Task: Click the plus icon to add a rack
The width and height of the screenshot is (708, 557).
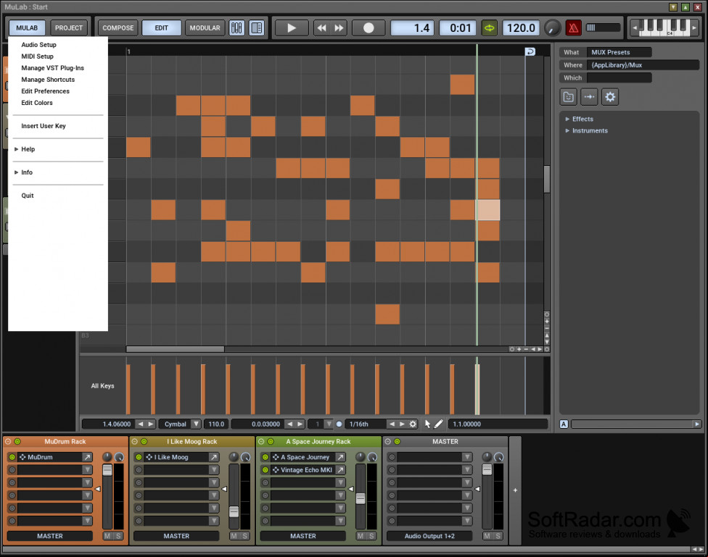Action: pyautogui.click(x=515, y=490)
